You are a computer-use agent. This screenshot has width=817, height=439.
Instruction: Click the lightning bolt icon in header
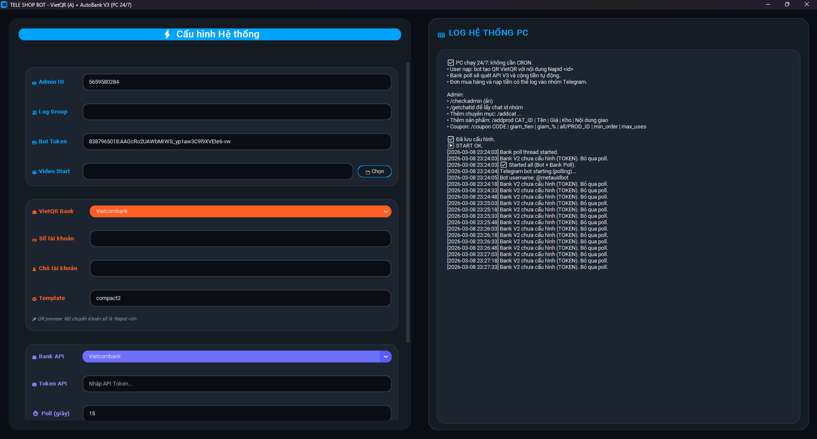coord(167,34)
